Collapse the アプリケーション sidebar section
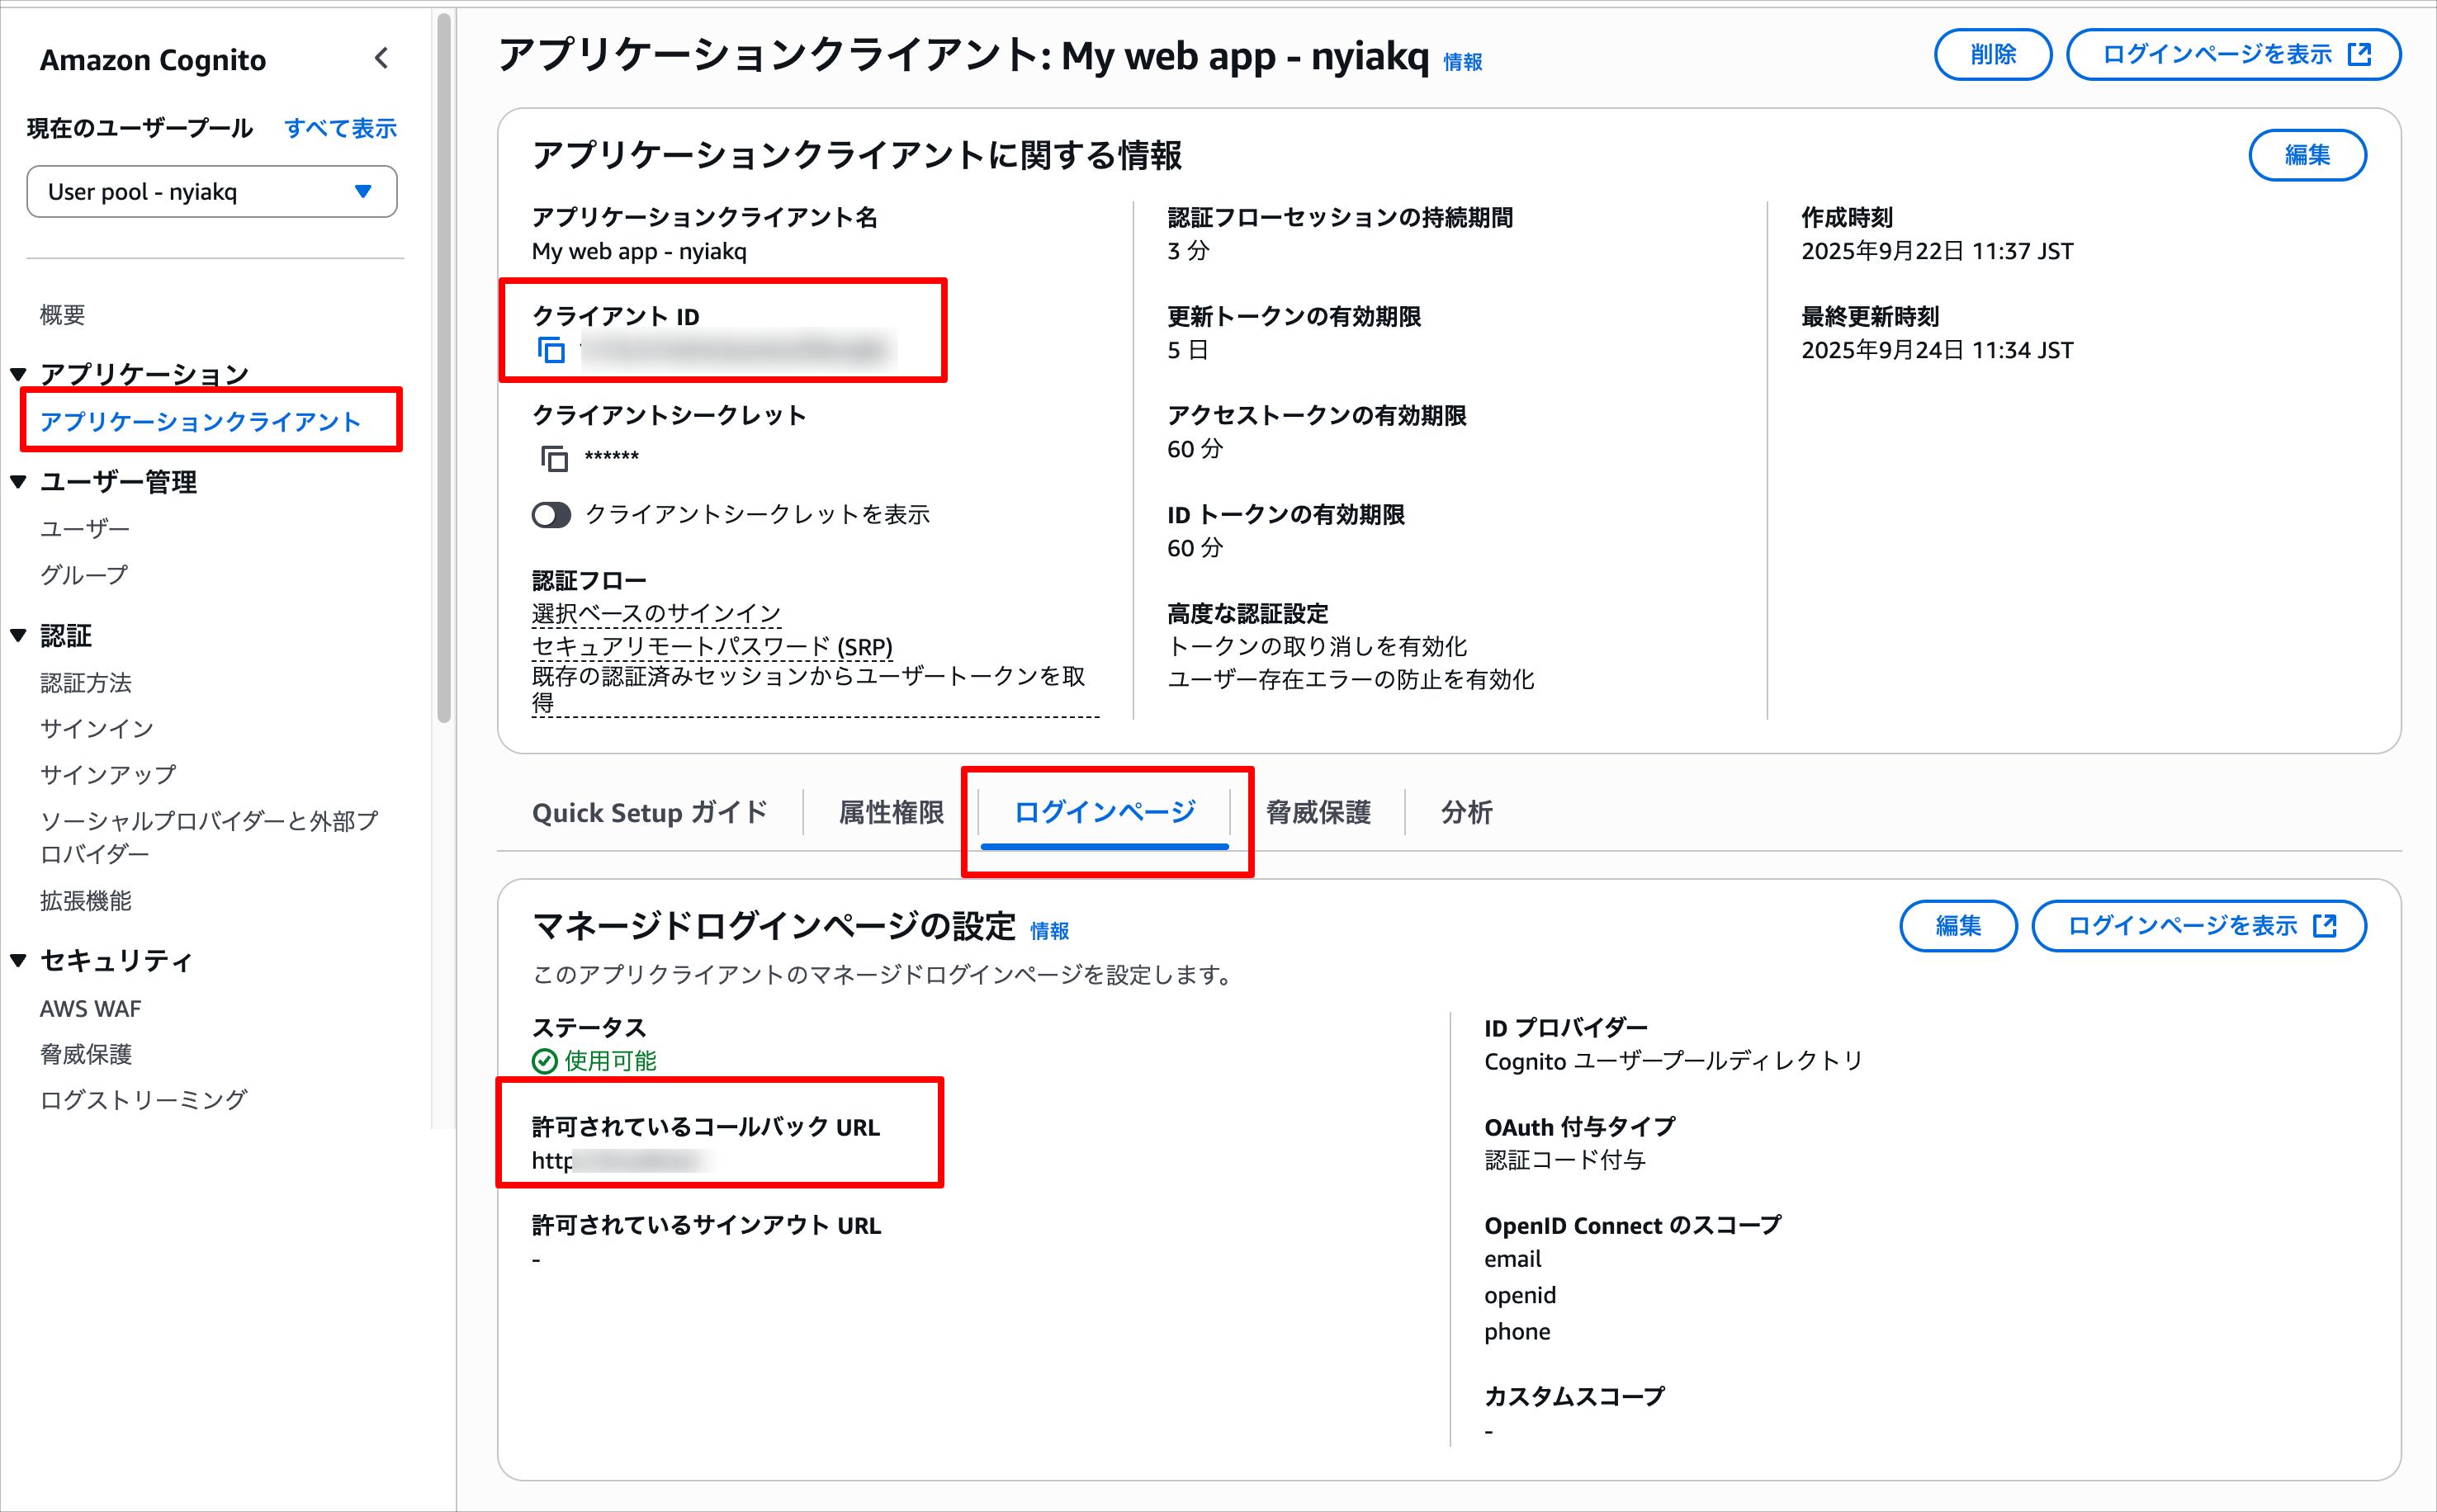Screen dimensions: 2437x1512 tap(18, 374)
